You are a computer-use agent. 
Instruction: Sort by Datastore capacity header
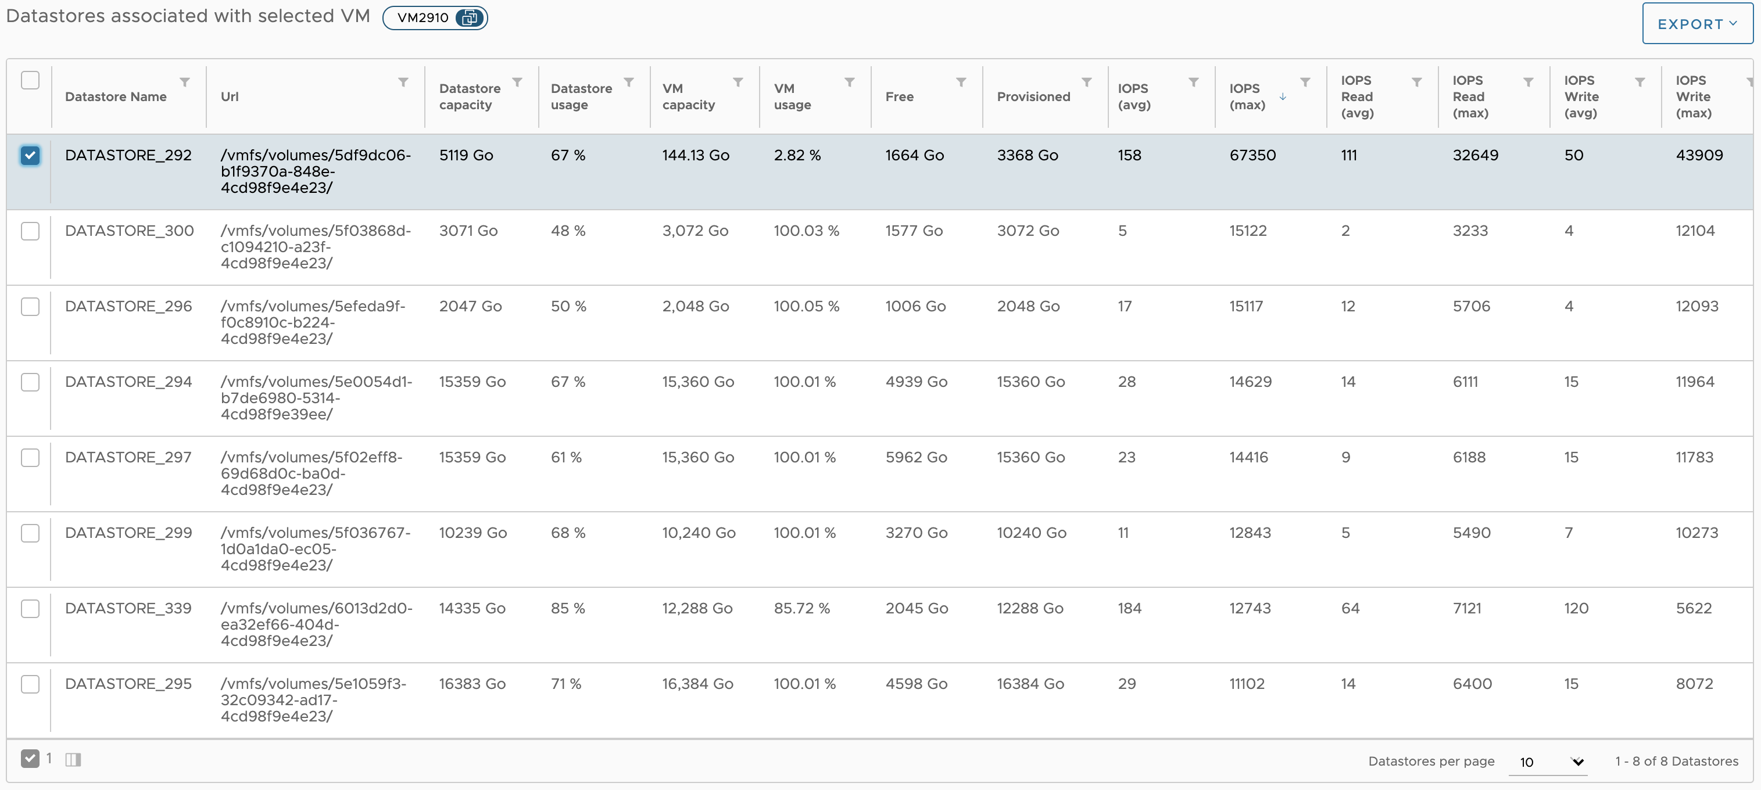click(x=470, y=96)
